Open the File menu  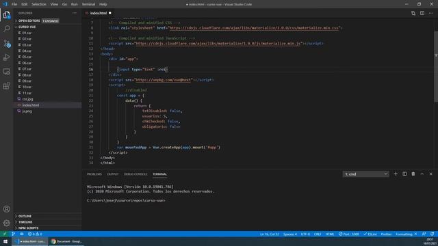click(x=14, y=4)
